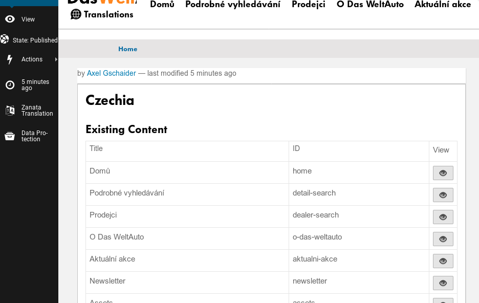This screenshot has height=303, width=479.
Task: Click the Home breadcrumb link
Action: [128, 49]
